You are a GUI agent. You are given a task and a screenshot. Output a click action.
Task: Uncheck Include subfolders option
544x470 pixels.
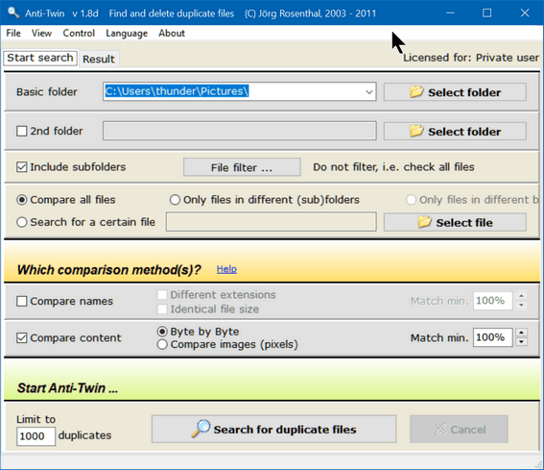pos(21,167)
